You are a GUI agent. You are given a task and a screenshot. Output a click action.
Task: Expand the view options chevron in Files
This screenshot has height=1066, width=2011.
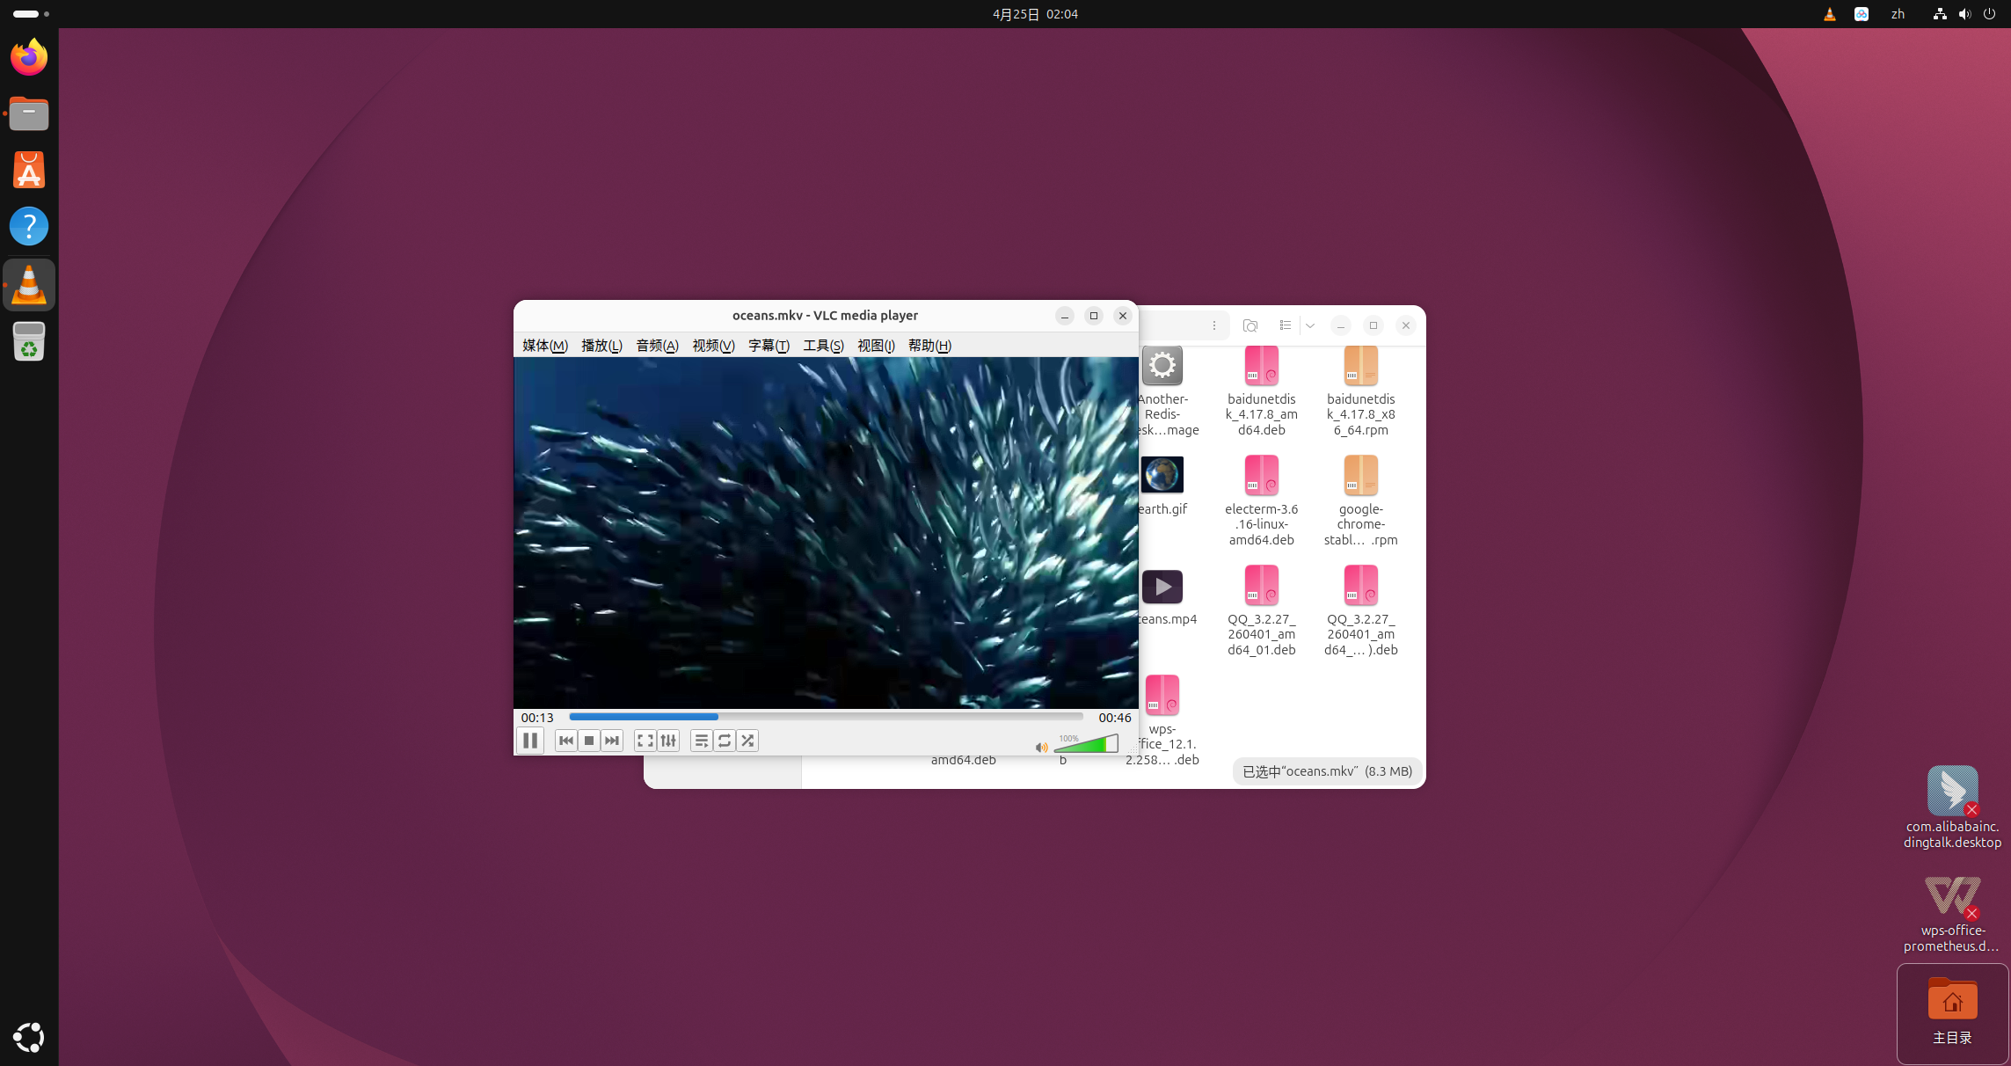click(1310, 325)
